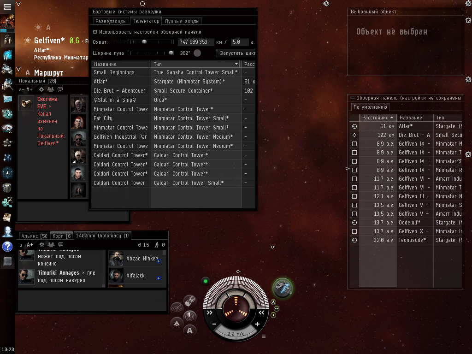
Task: Select Oddelulf* stargate in overview
Action: coord(406,223)
